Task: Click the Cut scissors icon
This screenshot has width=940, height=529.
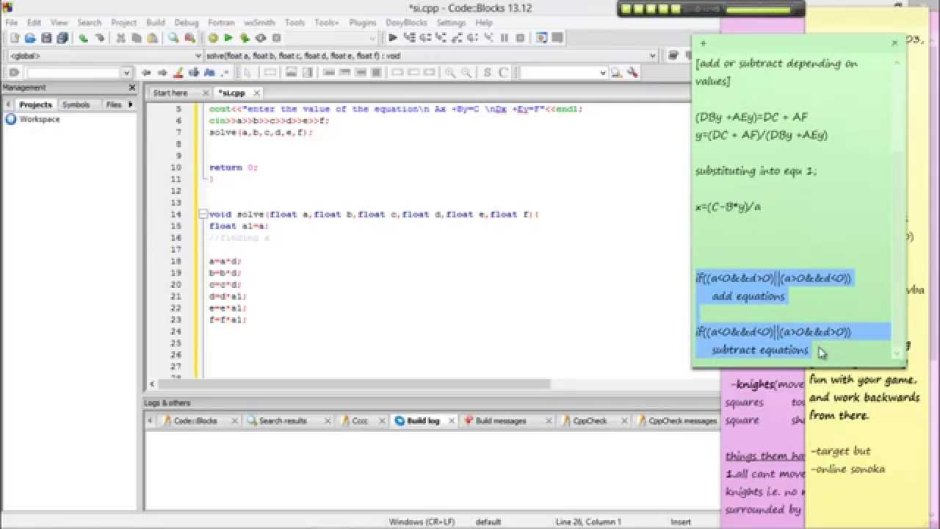Action: [120, 38]
